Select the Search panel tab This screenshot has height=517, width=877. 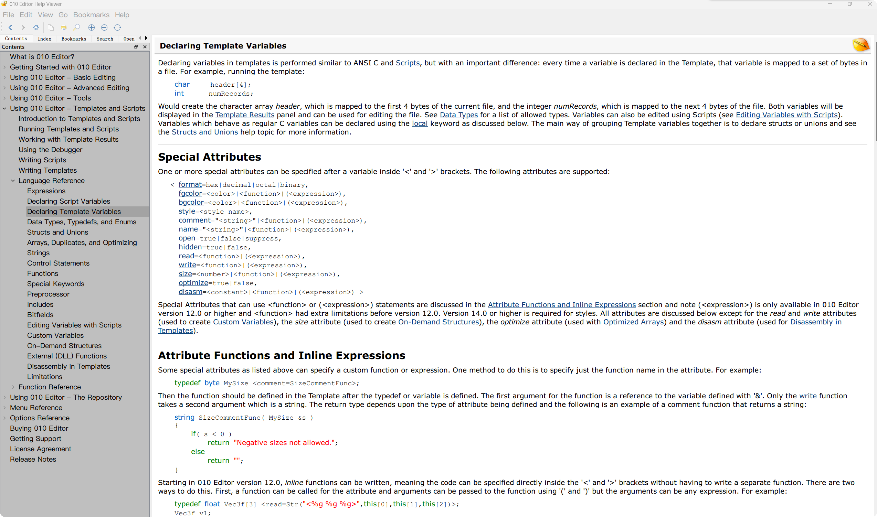(x=105, y=38)
